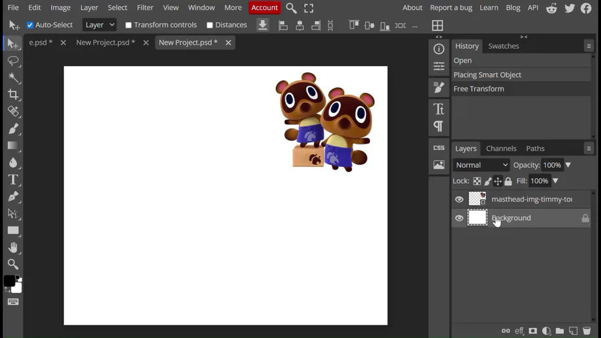The image size is (601, 338).
Task: Open the Layer auto-select dropdown
Action: pos(99,25)
